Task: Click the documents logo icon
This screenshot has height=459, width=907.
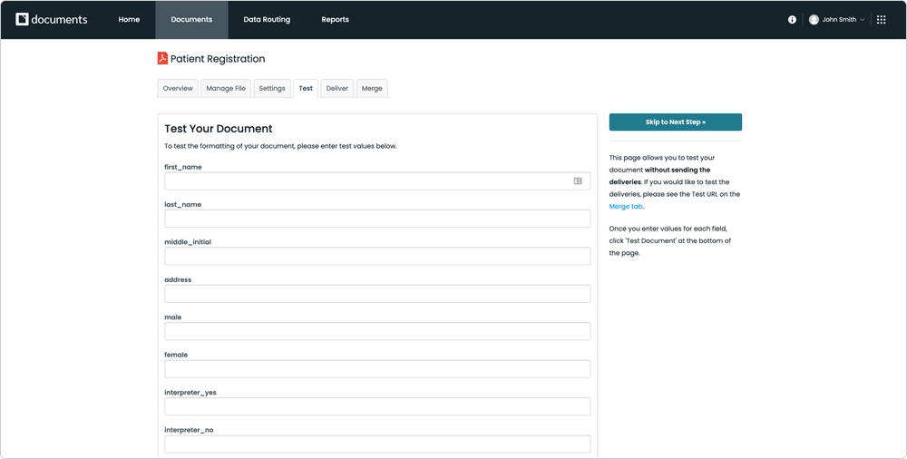Action: pos(23,19)
